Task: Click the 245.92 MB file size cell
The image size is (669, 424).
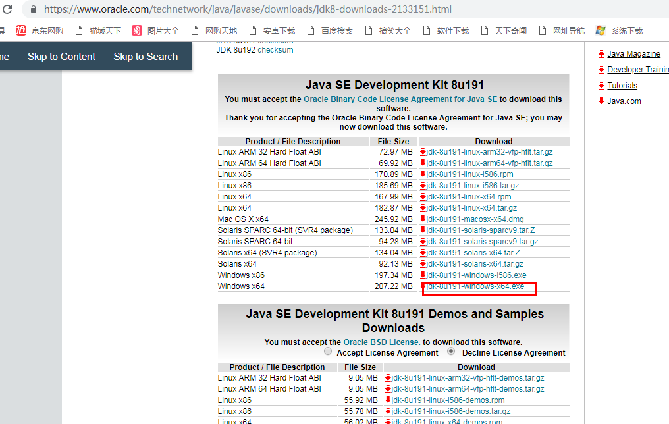Action: tap(393, 219)
